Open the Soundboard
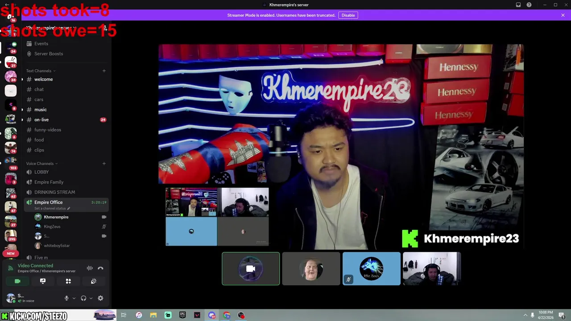Image resolution: width=571 pixels, height=321 pixels. click(94, 281)
